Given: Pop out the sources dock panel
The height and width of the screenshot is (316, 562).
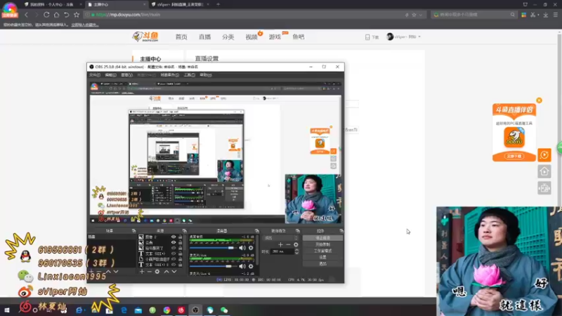Looking at the screenshot, I should [x=184, y=231].
